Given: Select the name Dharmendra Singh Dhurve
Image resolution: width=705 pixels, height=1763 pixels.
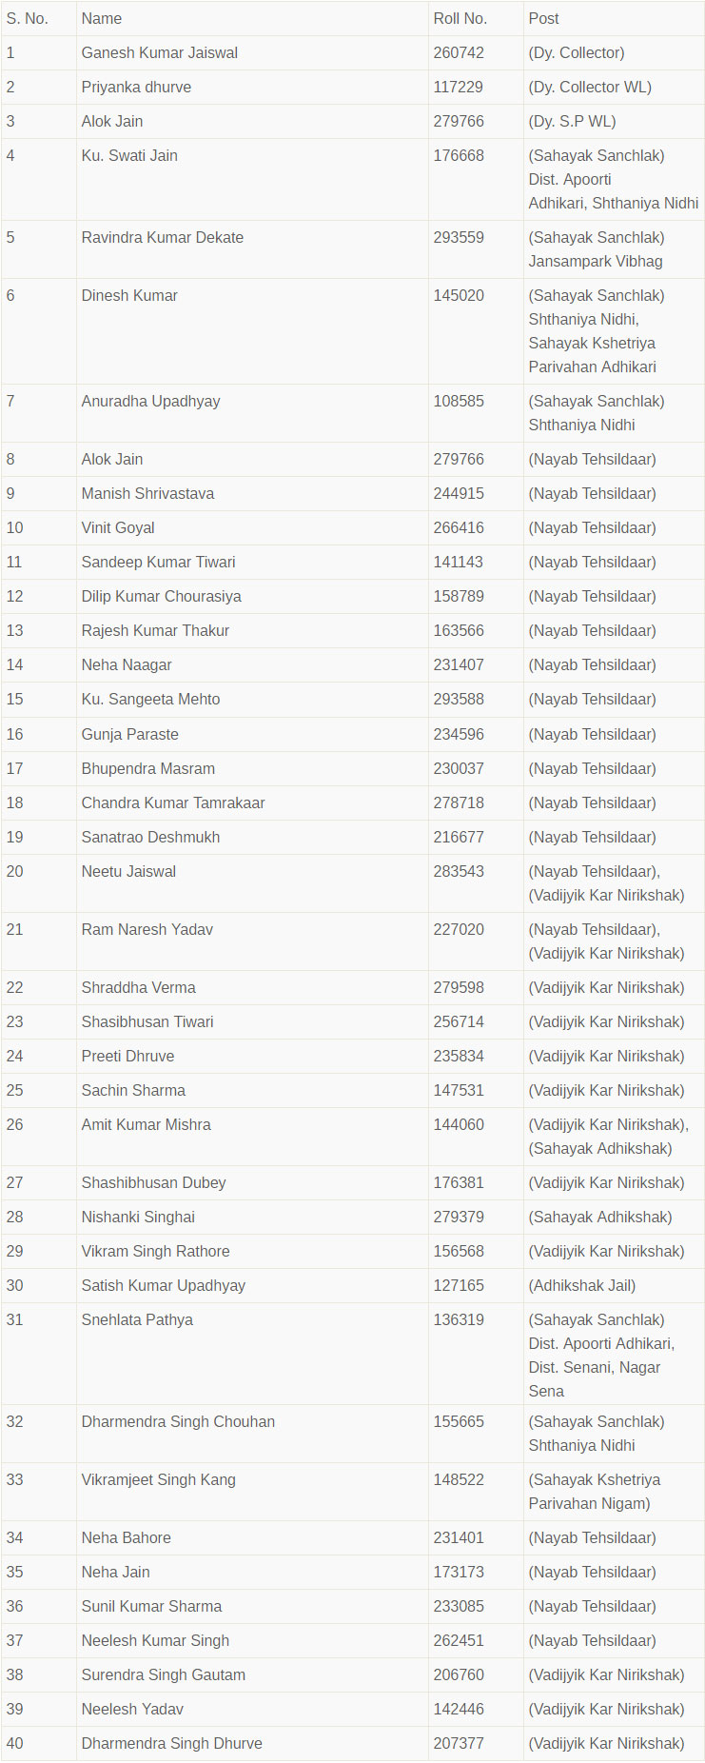Looking at the screenshot, I should point(172,1743).
